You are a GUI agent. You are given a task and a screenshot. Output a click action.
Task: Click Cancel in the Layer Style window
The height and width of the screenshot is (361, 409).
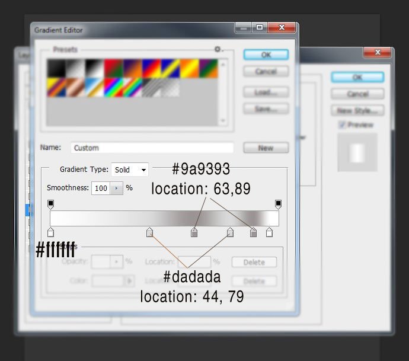pos(357,94)
